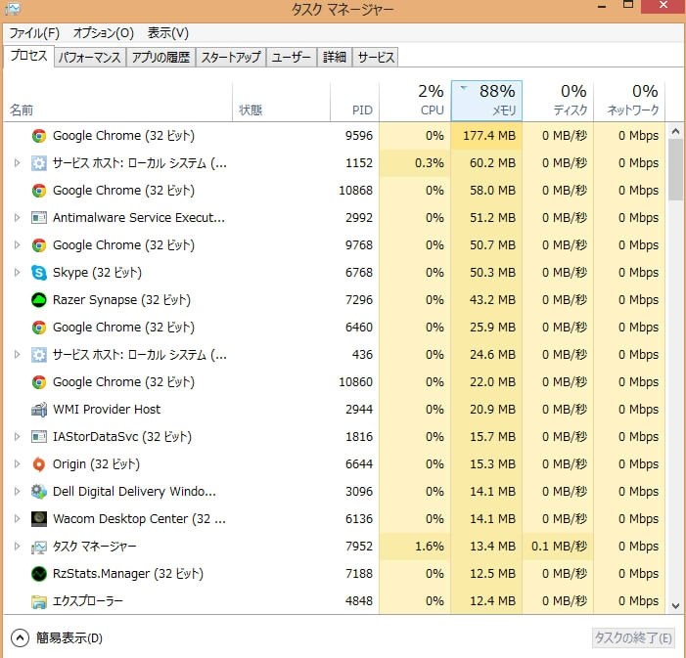Click the RzStats.Manager icon
This screenshot has height=658, width=686.
click(39, 574)
